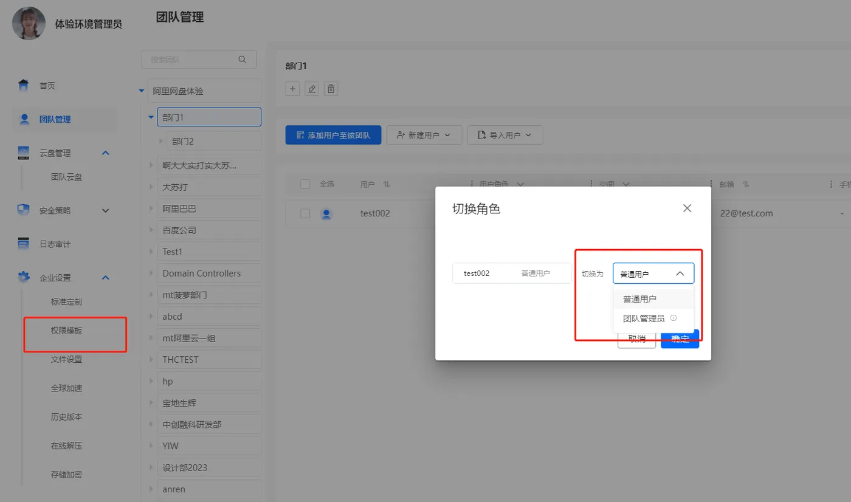Select the YIW team in the tree
Viewport: 851px width, 502px height.
(x=208, y=445)
